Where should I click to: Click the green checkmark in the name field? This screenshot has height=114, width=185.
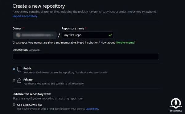tap(110, 35)
